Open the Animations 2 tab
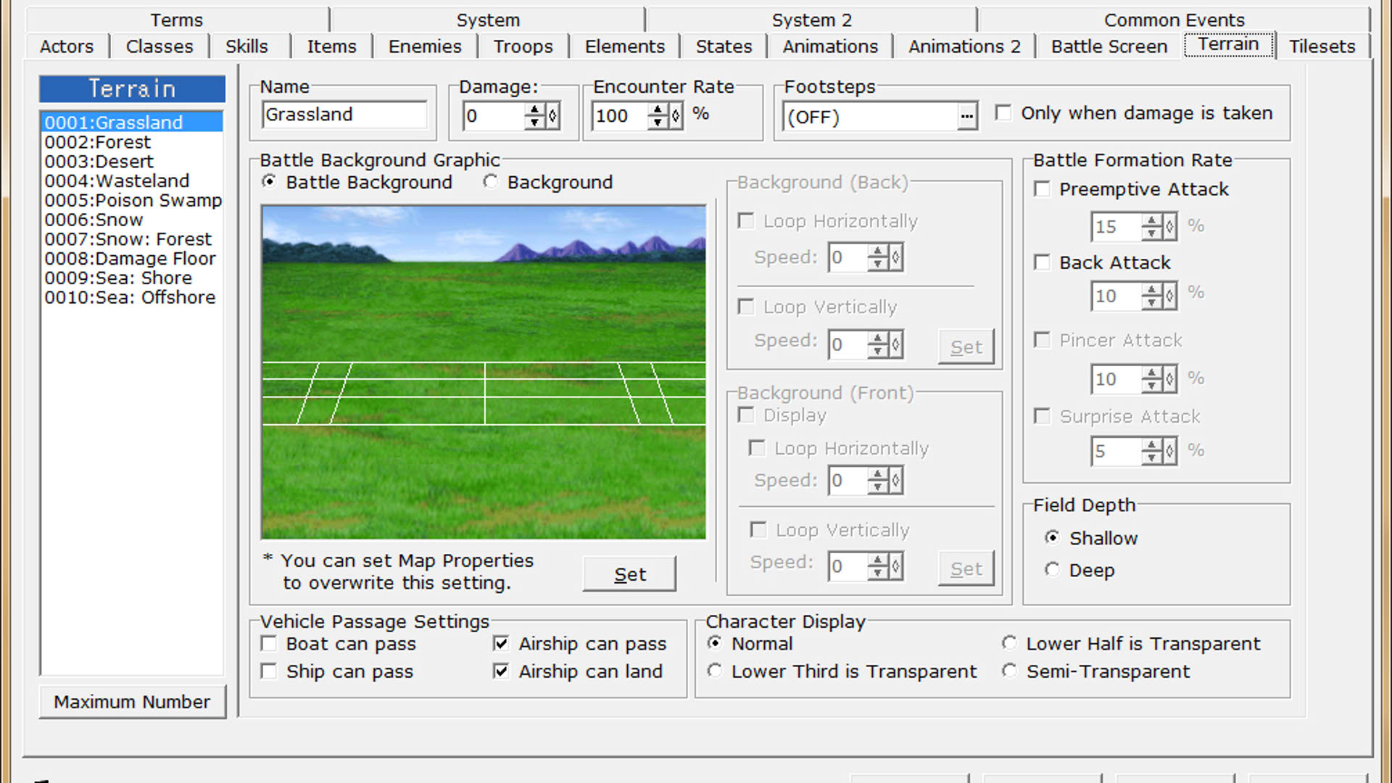The height and width of the screenshot is (783, 1392). (964, 46)
